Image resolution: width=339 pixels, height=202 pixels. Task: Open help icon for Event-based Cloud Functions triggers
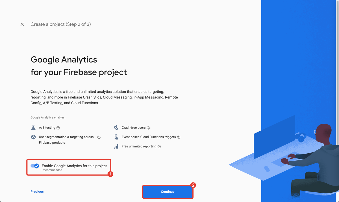point(179,137)
